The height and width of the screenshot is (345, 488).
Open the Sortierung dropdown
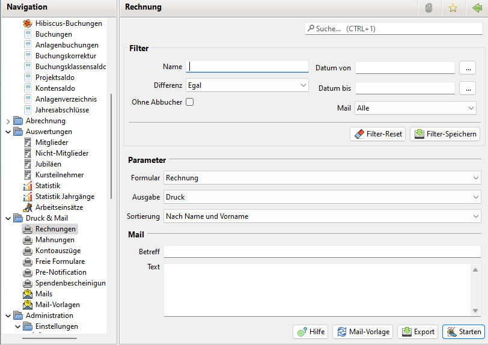[322, 216]
